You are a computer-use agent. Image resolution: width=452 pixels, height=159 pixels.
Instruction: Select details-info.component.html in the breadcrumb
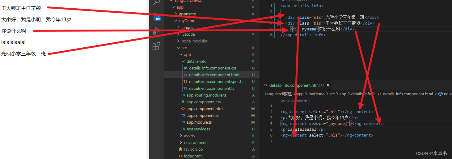408,94
